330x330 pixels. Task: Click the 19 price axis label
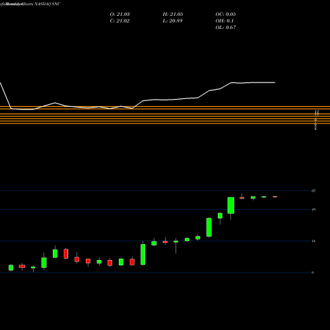click(x=313, y=209)
